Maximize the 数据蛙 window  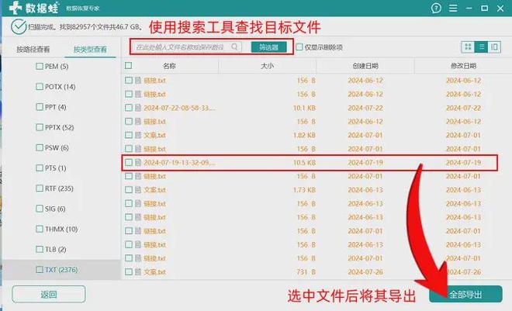pyautogui.click(x=485, y=9)
